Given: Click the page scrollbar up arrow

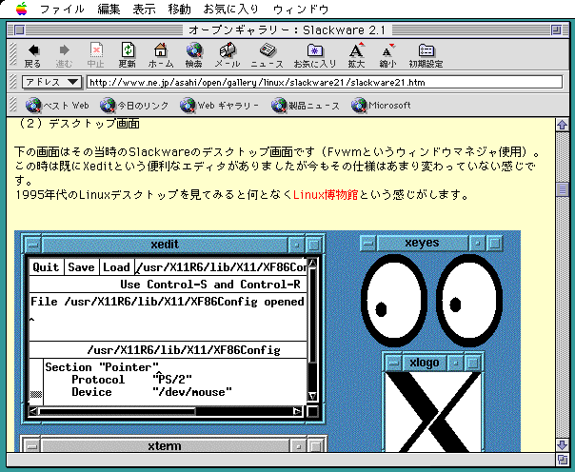Looking at the screenshot, I should (563, 125).
